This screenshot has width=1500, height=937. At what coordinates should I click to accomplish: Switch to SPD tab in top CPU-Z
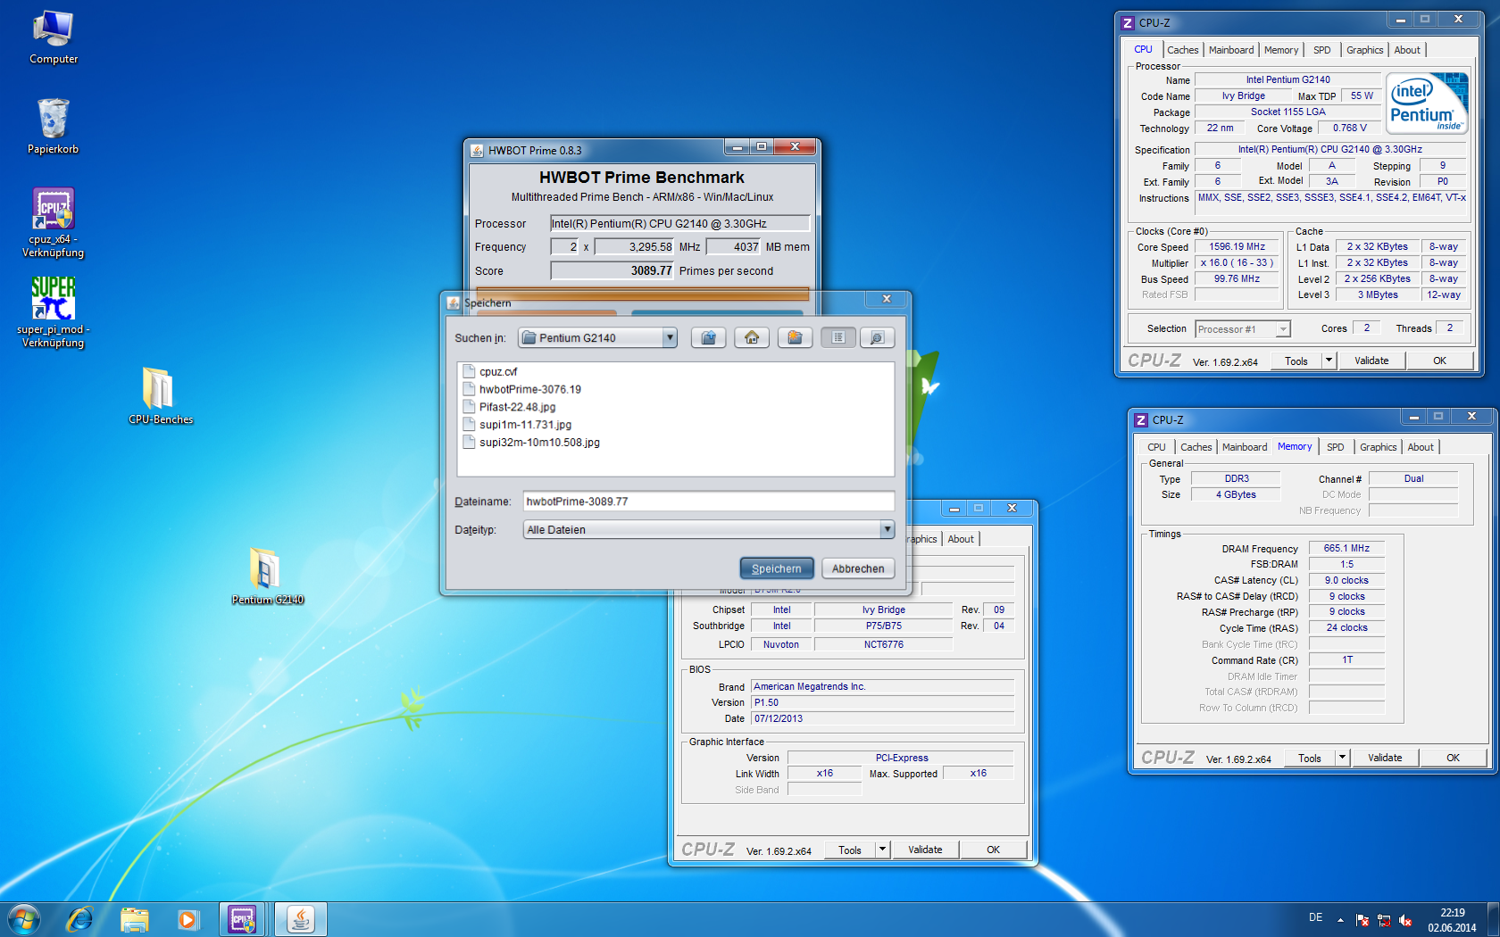(1322, 50)
